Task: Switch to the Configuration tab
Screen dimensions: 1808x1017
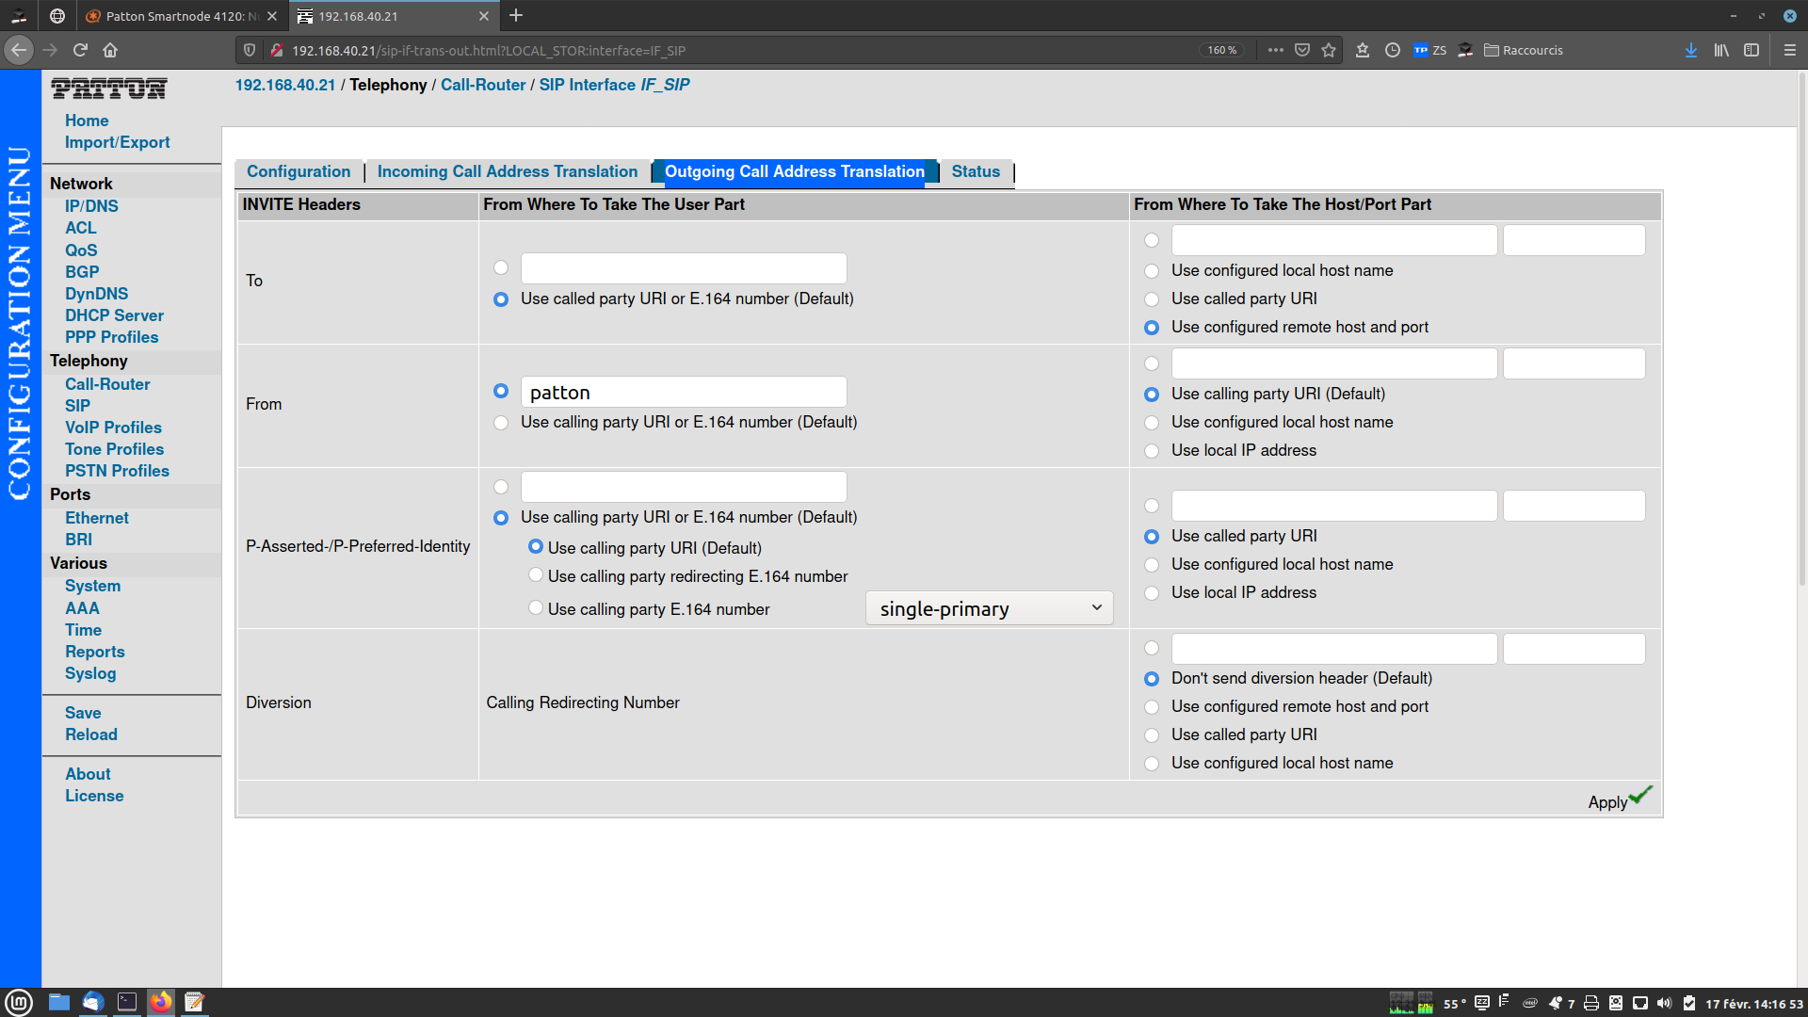Action: tap(299, 171)
